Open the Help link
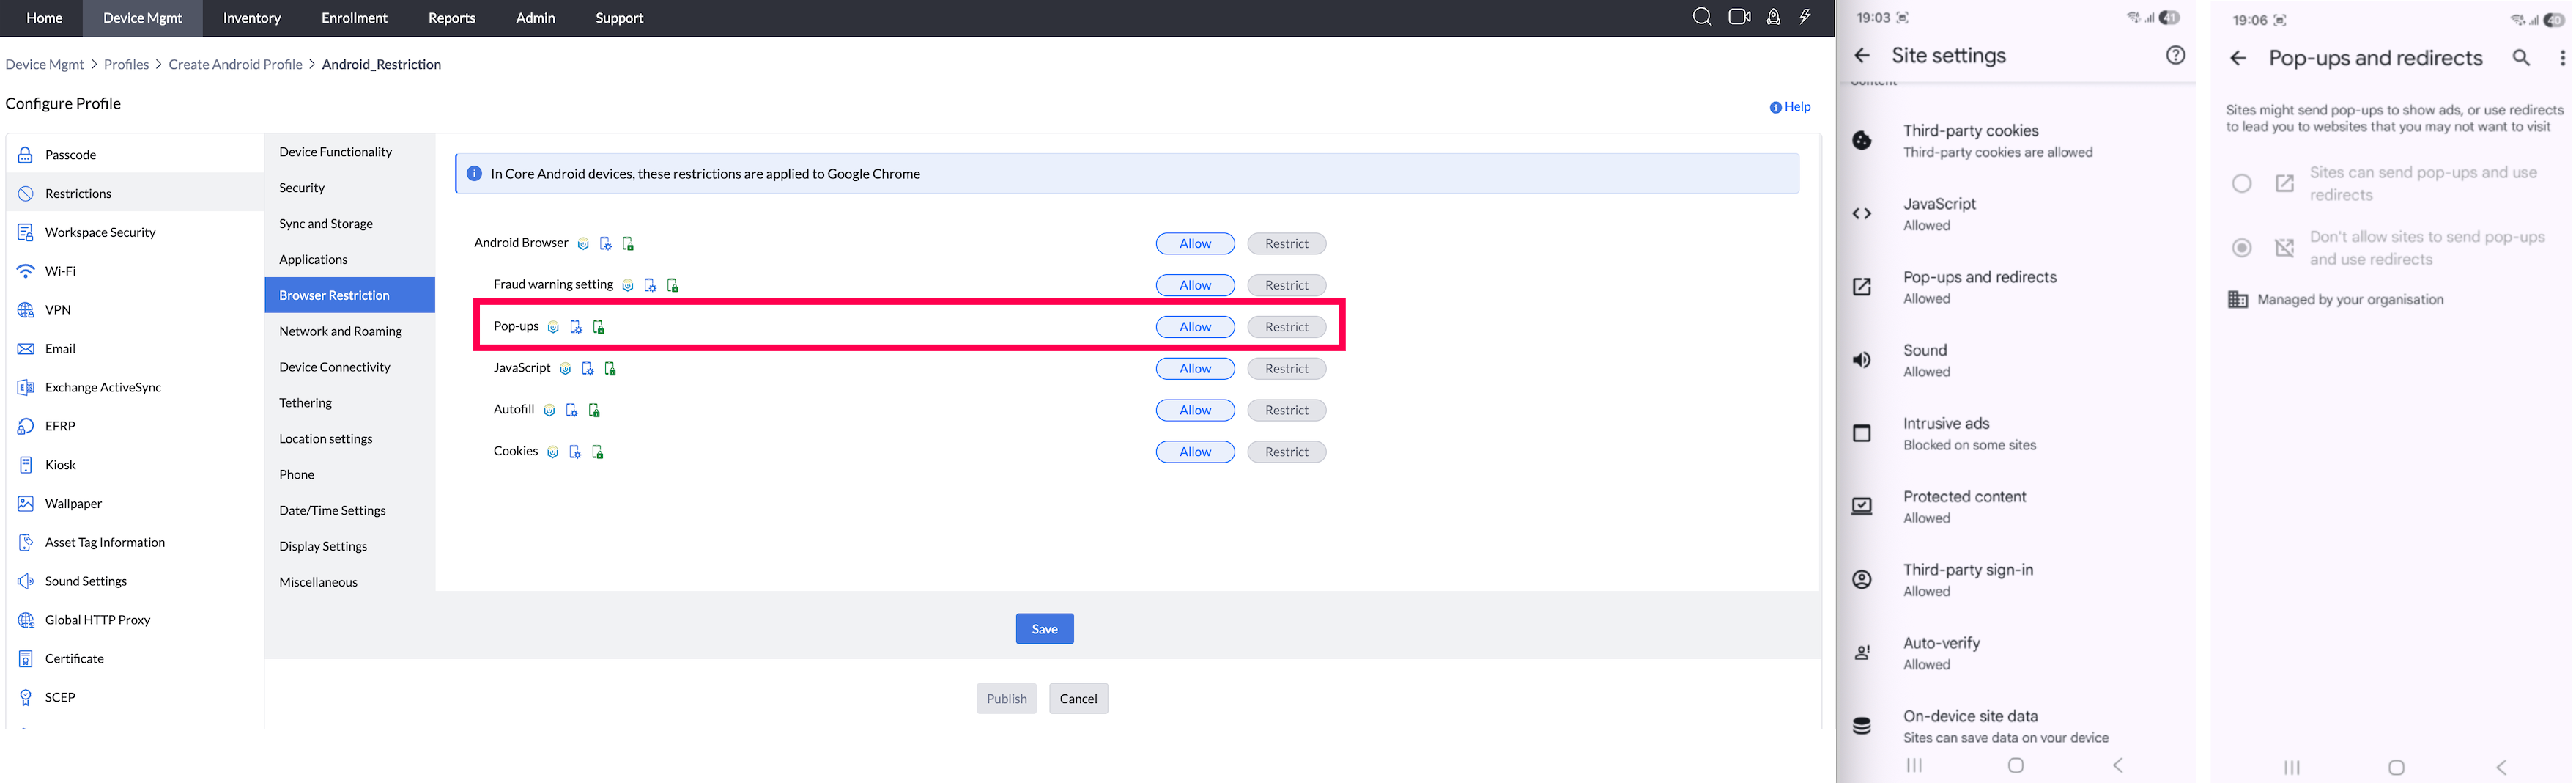 (1790, 107)
